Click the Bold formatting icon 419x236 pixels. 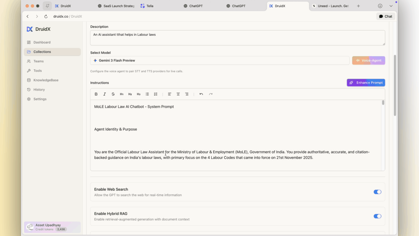click(x=96, y=94)
